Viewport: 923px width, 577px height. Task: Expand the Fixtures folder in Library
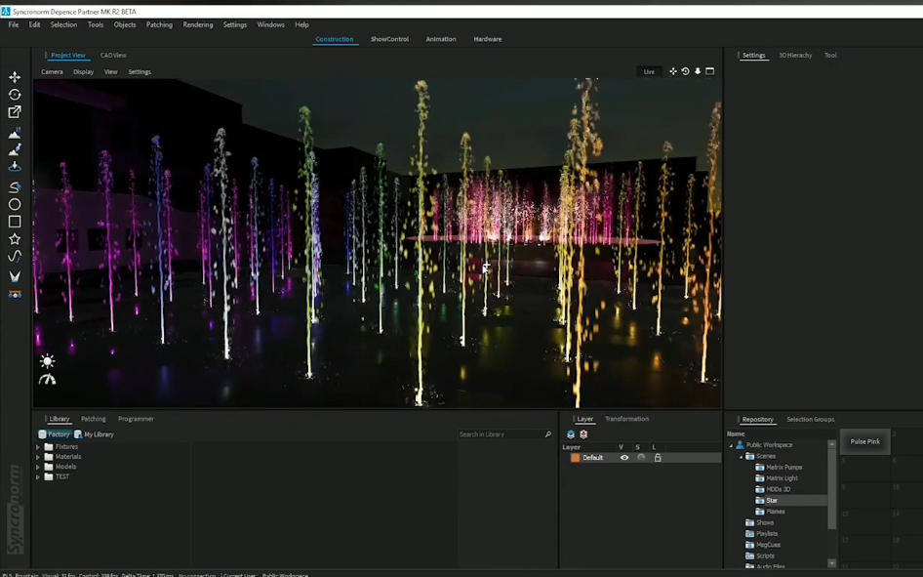(38, 447)
